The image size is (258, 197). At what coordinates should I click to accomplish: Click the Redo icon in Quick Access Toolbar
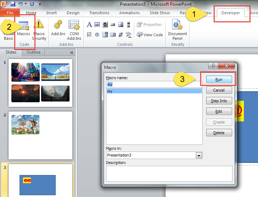[32, 4]
